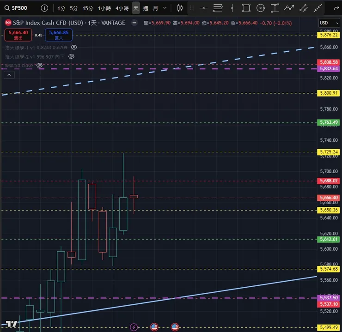Select the horizontal line drawing tool
The width and height of the screenshot is (342, 332).
click(203, 8)
